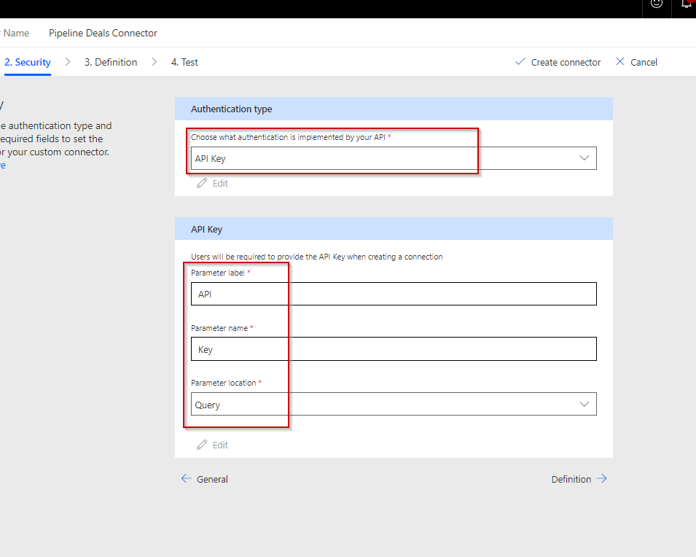Click the Cancel X icon
Image resolution: width=696 pixels, height=557 pixels.
click(620, 62)
